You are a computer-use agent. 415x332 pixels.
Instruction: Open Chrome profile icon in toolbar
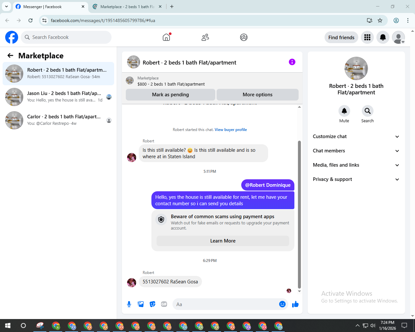[x=396, y=20]
